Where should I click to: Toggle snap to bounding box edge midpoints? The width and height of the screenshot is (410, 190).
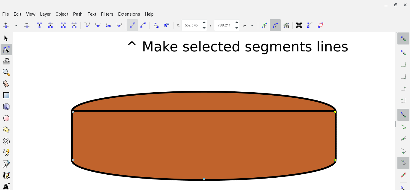[403, 88]
